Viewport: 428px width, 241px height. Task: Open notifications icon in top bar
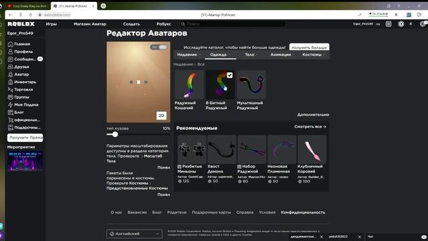click(x=389, y=24)
